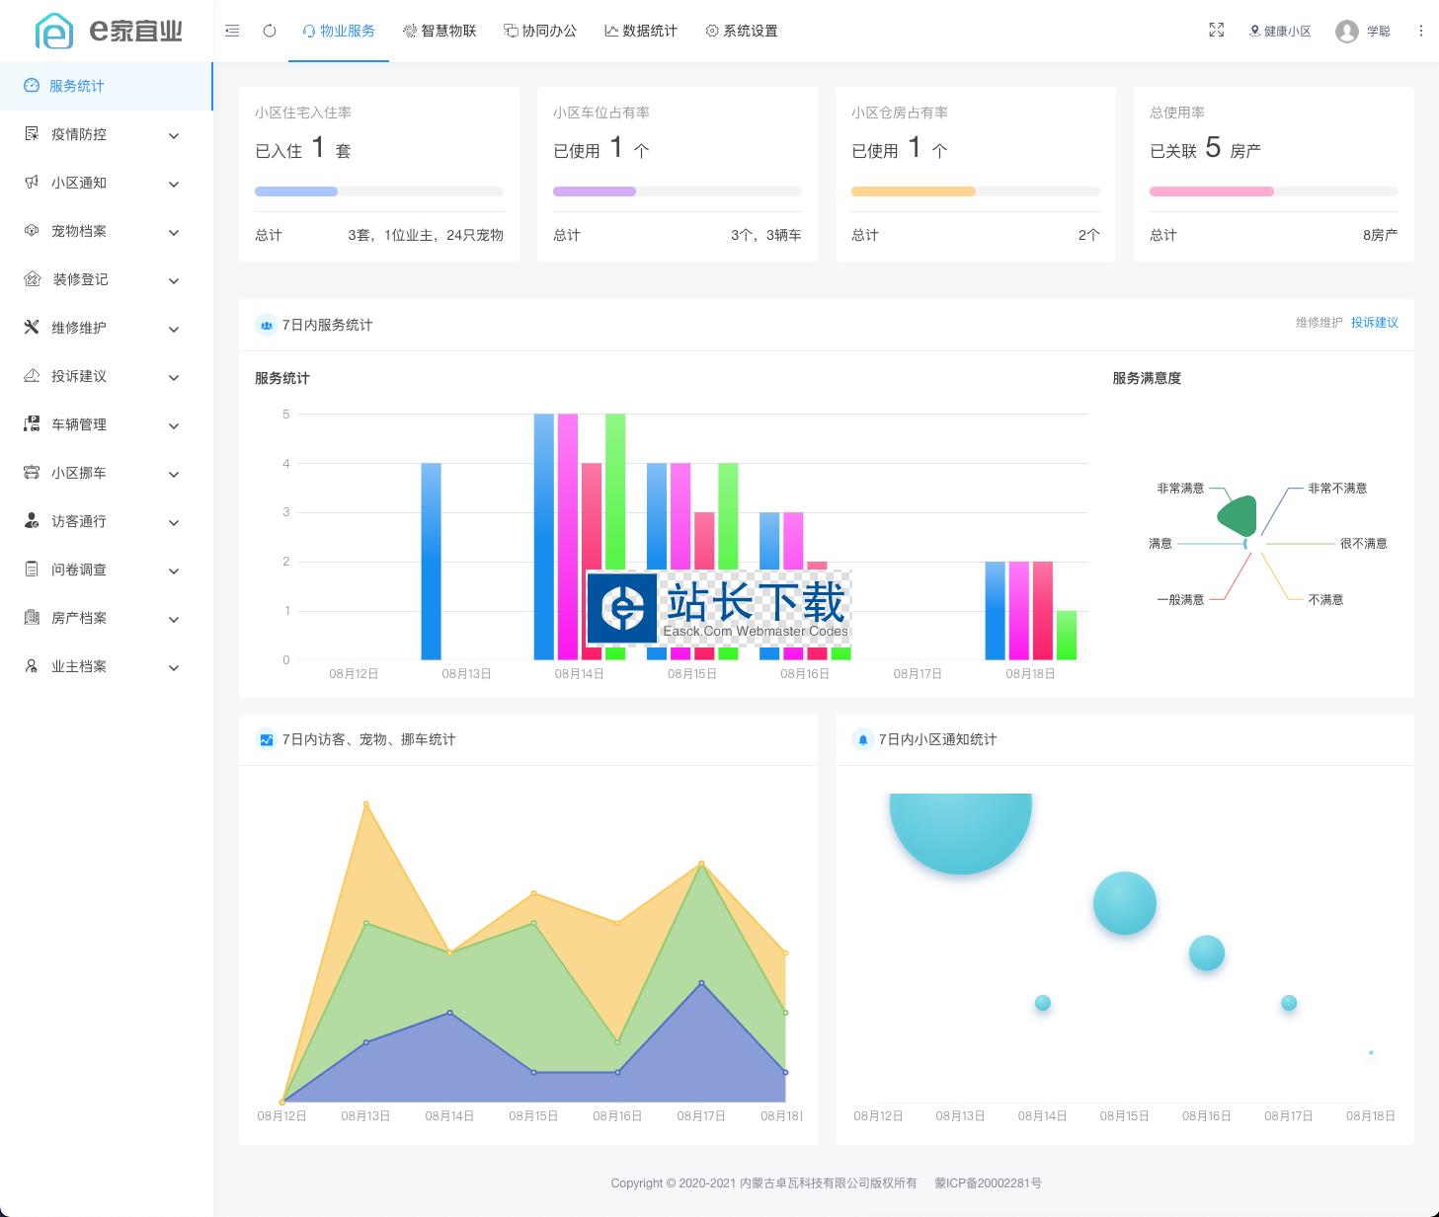Viewport: 1439px width, 1217px height.
Task: Click the 宠物档案 sidebar icon
Action: 32,230
